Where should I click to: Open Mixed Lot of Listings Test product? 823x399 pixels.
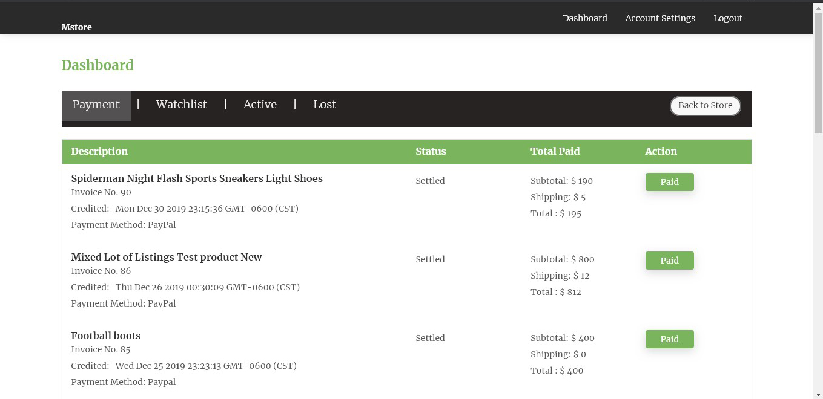tap(167, 257)
